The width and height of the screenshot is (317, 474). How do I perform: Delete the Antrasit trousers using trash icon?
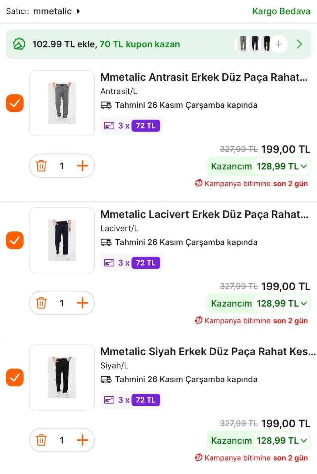click(41, 166)
